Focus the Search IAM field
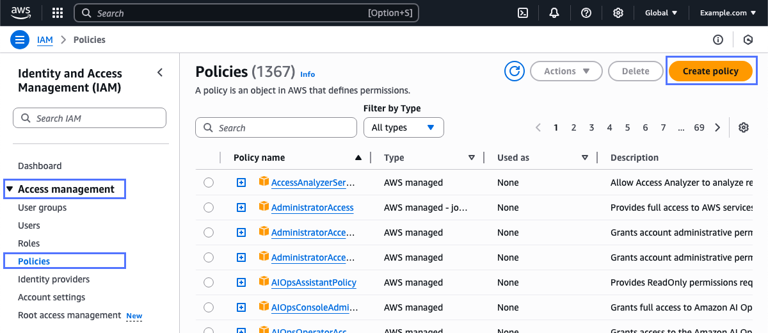The width and height of the screenshot is (768, 333). click(x=90, y=118)
